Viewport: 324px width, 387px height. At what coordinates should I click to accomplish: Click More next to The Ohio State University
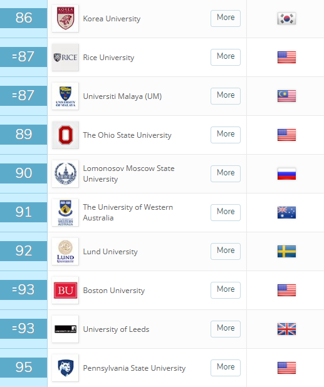[x=226, y=135]
